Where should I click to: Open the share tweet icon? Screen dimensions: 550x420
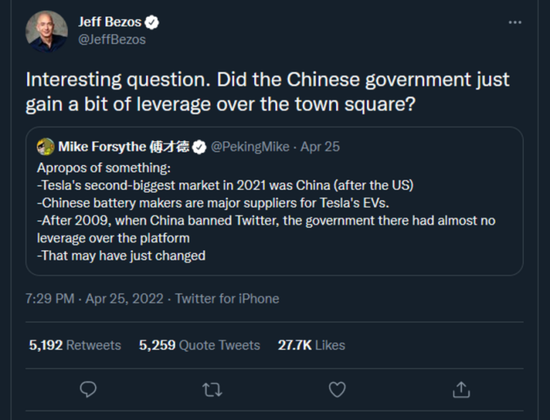(x=461, y=389)
